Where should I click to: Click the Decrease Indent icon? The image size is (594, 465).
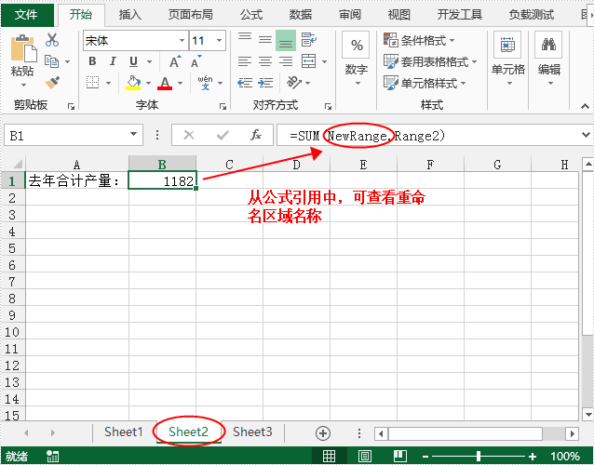(245, 83)
